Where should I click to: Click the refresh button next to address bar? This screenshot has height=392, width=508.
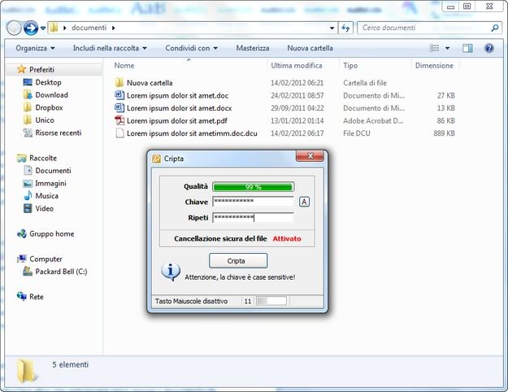tap(346, 28)
